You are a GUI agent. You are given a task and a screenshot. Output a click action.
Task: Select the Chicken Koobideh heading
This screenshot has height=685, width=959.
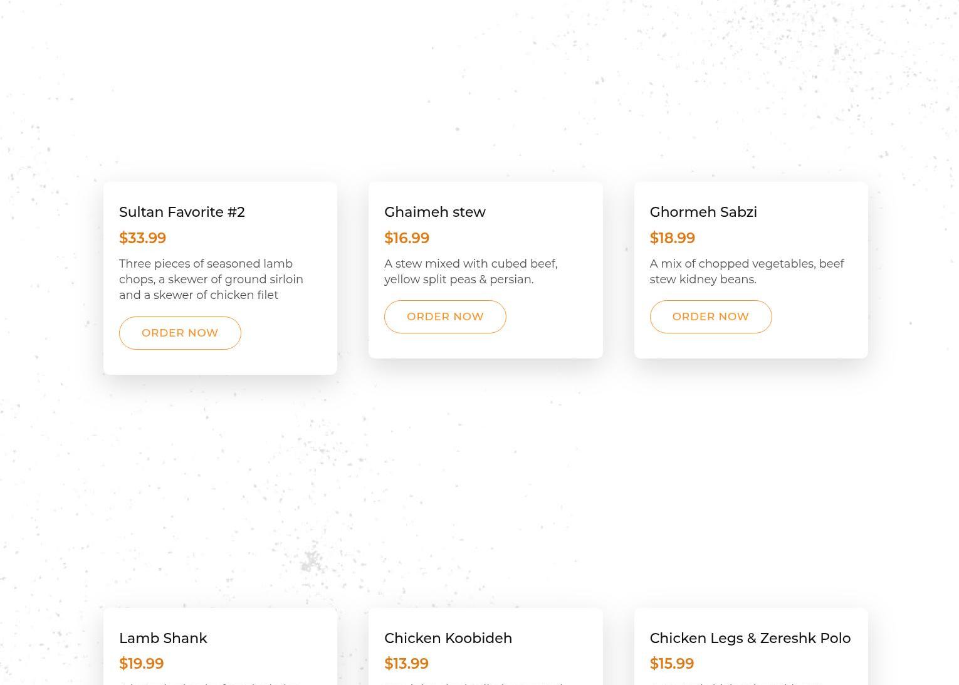(448, 638)
